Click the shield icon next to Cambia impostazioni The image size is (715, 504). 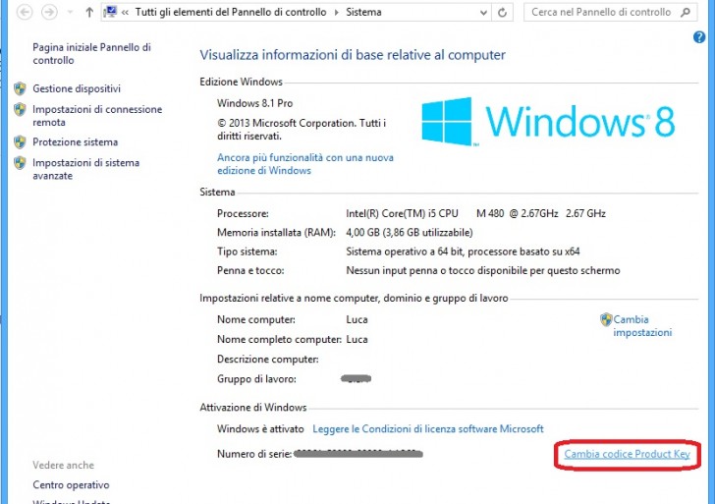pyautogui.click(x=606, y=319)
